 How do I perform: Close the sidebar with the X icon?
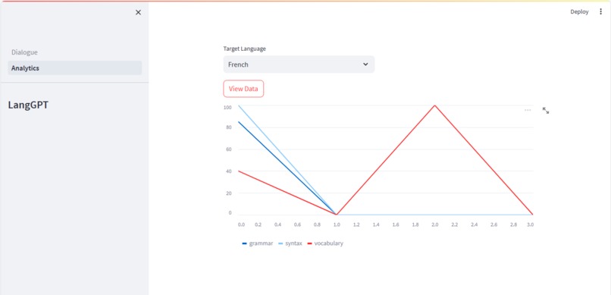tap(138, 12)
